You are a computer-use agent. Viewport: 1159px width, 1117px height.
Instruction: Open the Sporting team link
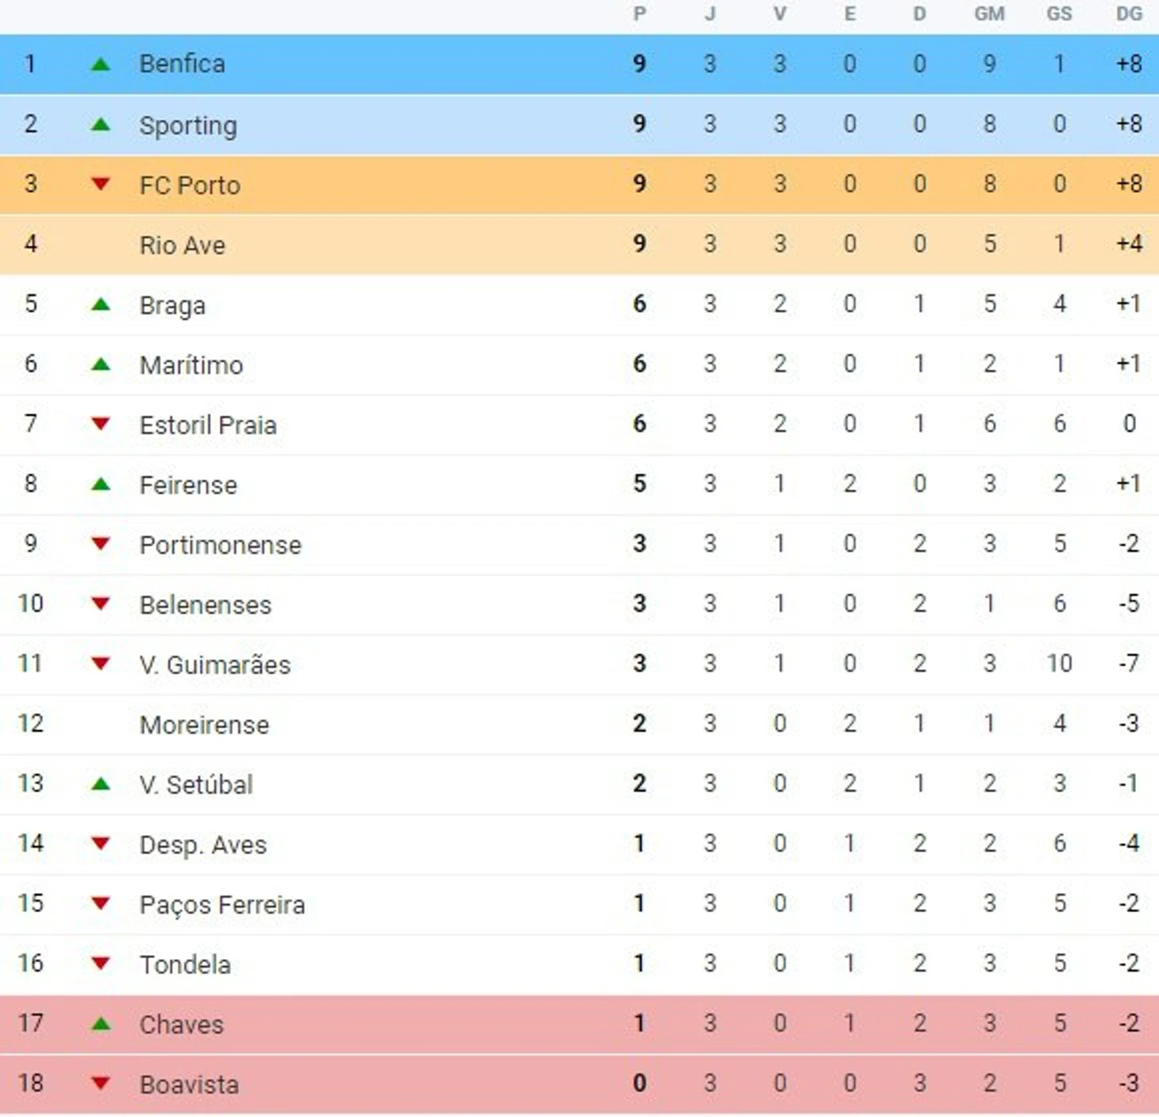[x=188, y=125]
